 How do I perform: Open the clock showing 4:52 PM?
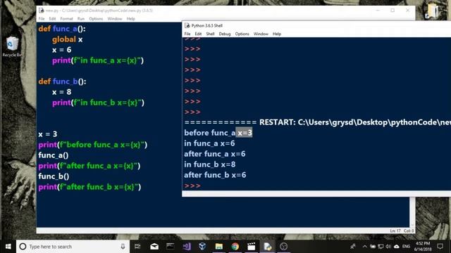click(x=423, y=247)
